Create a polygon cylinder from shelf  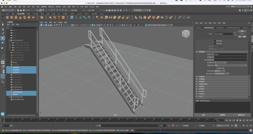point(16,17)
